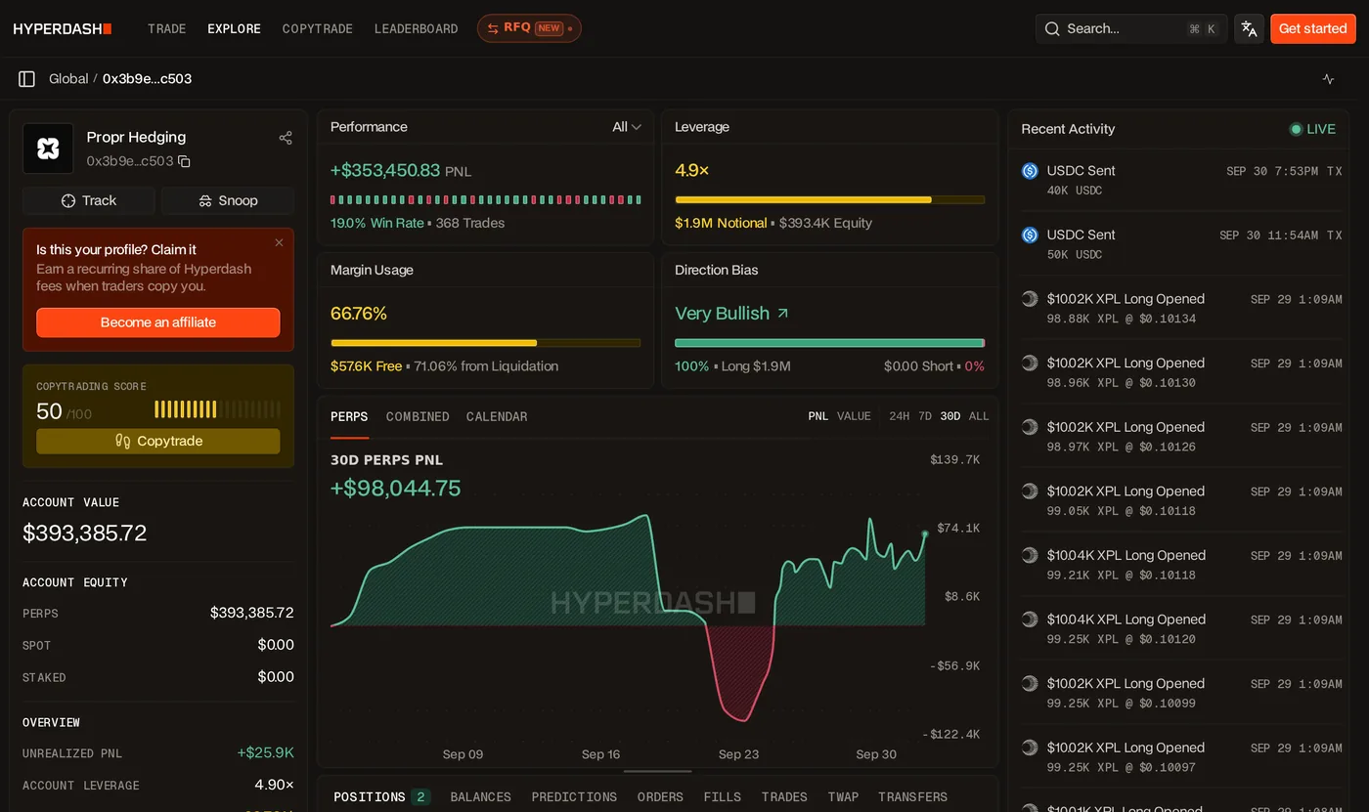This screenshot has height=812, width=1369.
Task: Open the TRANSFERS tab
Action: tap(912, 796)
